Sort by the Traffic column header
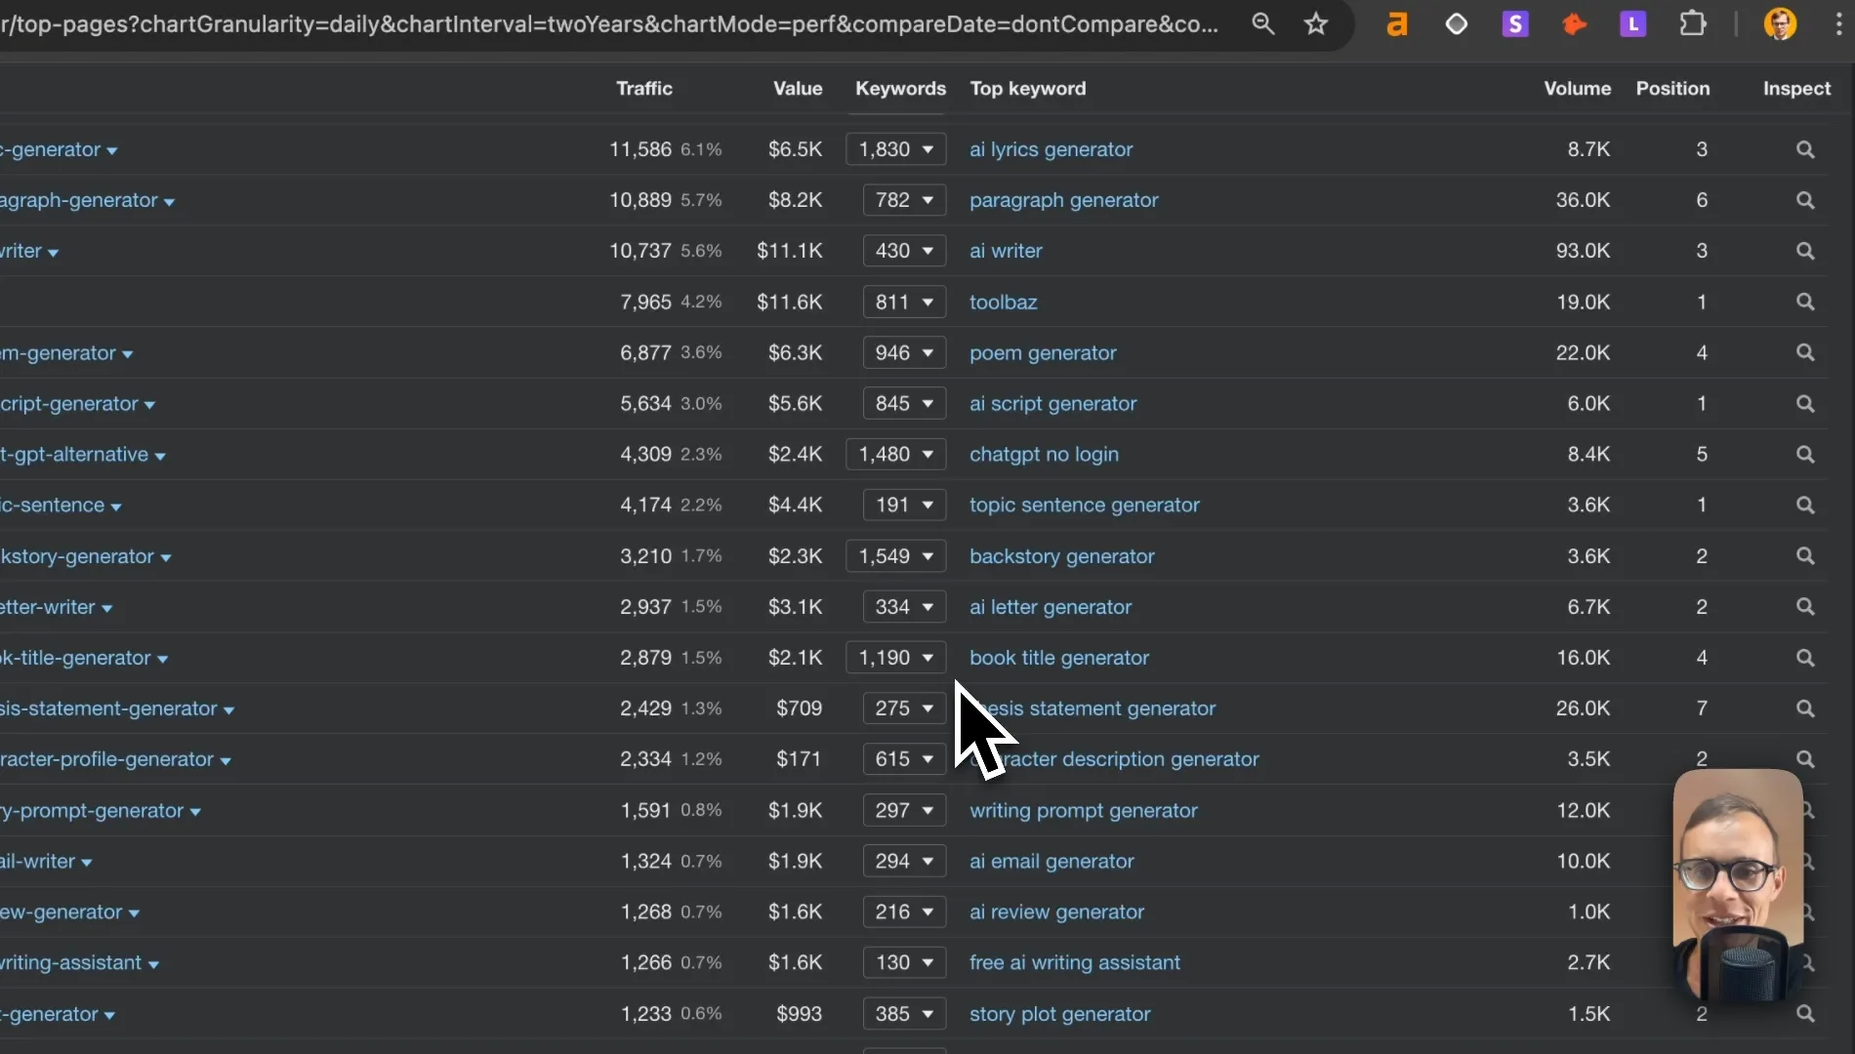This screenshot has height=1054, width=1855. click(x=643, y=89)
